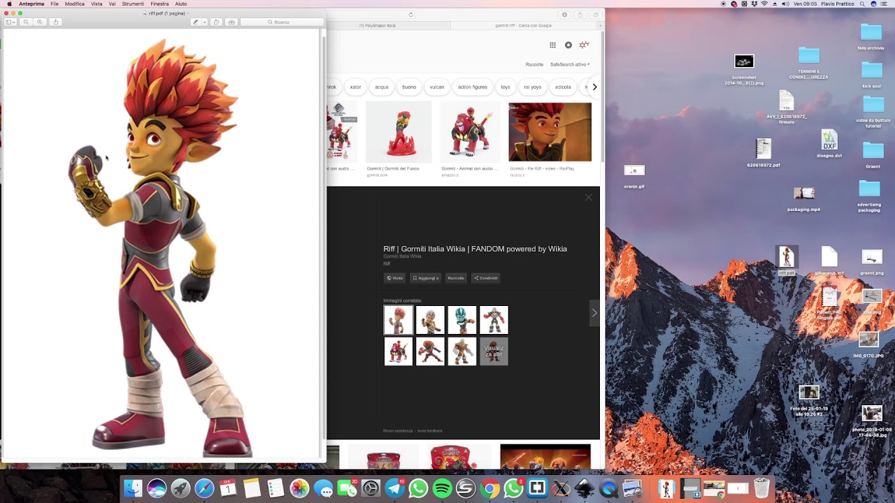This screenshot has height=503, width=895.
Task: Open the Vai menu
Action: tap(112, 3)
